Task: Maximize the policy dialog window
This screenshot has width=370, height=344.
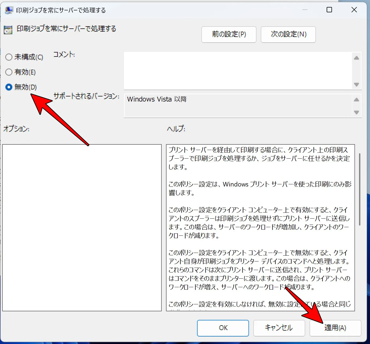Action: [329, 10]
